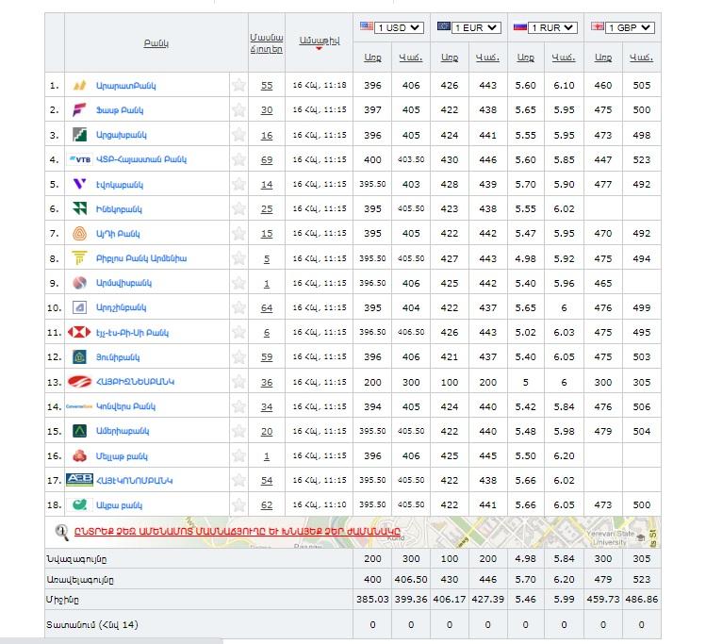Image resolution: width=706 pixels, height=644 pixels.
Task: Click the VTB bank logo icon
Action: 80,159
